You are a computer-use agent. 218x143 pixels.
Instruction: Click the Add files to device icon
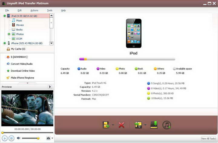tap(106, 125)
